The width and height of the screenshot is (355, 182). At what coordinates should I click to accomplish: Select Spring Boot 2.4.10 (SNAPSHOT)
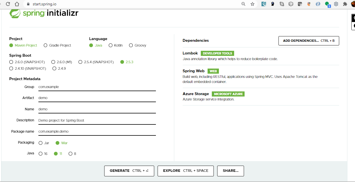tap(28, 68)
